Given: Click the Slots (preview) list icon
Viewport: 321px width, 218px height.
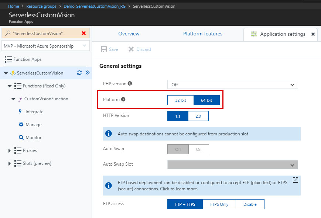Looking at the screenshot, I should [18, 163].
